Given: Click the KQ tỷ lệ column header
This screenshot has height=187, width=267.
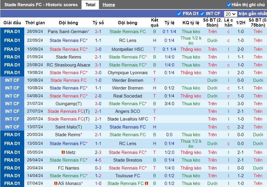Looking at the screenshot, I should [x=191, y=23].
